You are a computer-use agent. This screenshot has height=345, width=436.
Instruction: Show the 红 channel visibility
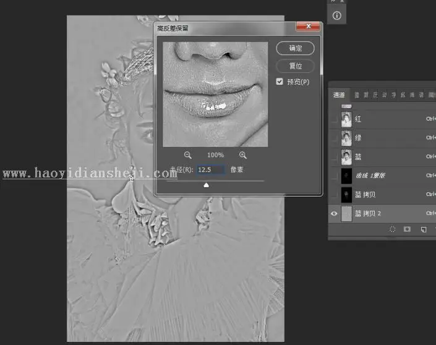pyautogui.click(x=334, y=119)
